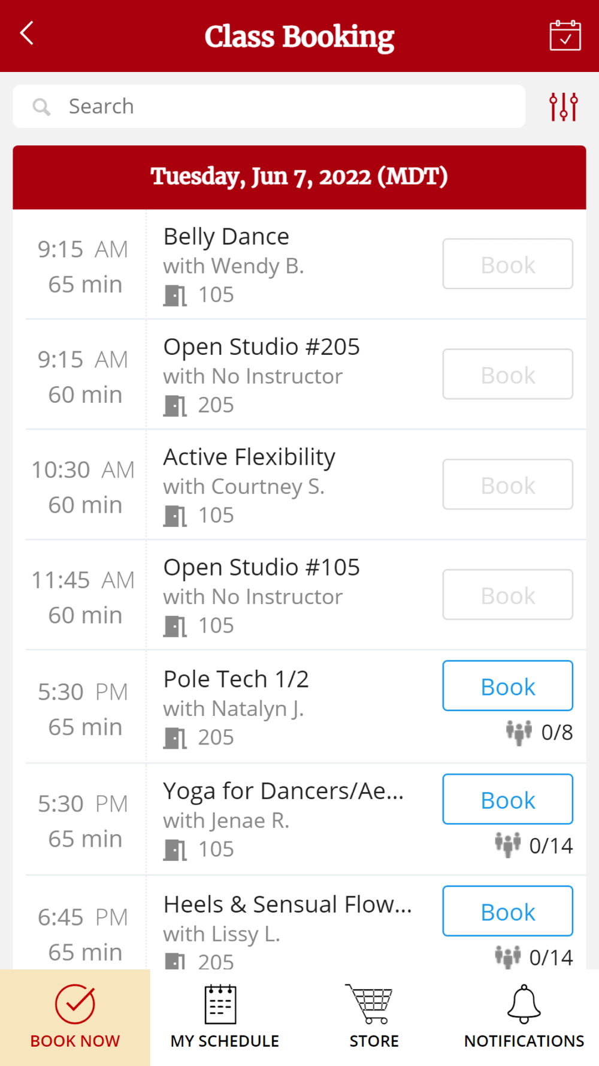The height and width of the screenshot is (1066, 599).
Task: Click the disabled Book button for Belly Dance
Action: click(x=507, y=264)
